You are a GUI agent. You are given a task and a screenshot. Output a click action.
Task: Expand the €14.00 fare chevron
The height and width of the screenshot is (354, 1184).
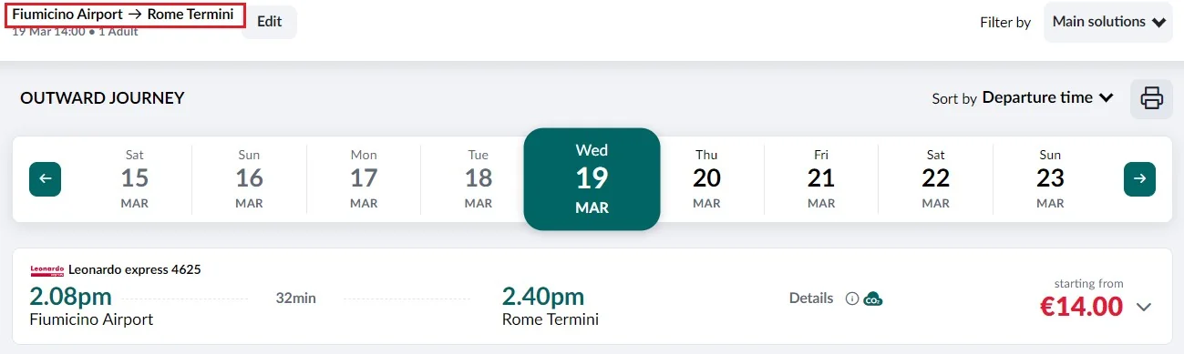point(1144,308)
